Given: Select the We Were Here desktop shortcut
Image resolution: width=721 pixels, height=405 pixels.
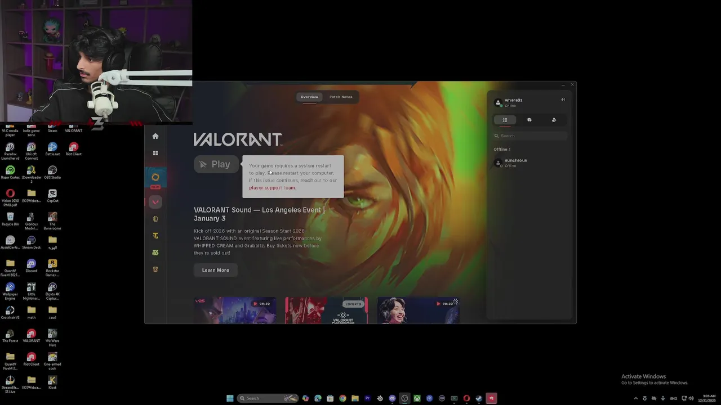Looking at the screenshot, I should (x=52, y=338).
